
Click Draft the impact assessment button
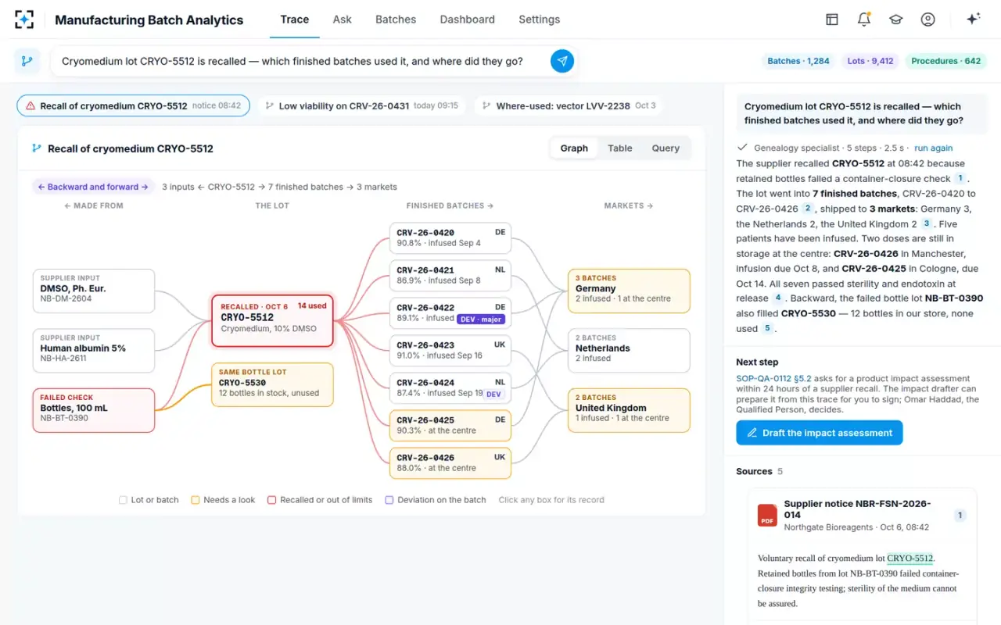coord(820,433)
